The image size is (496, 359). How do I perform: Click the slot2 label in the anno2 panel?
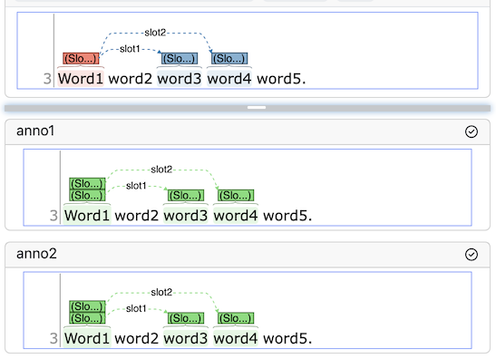point(161,292)
